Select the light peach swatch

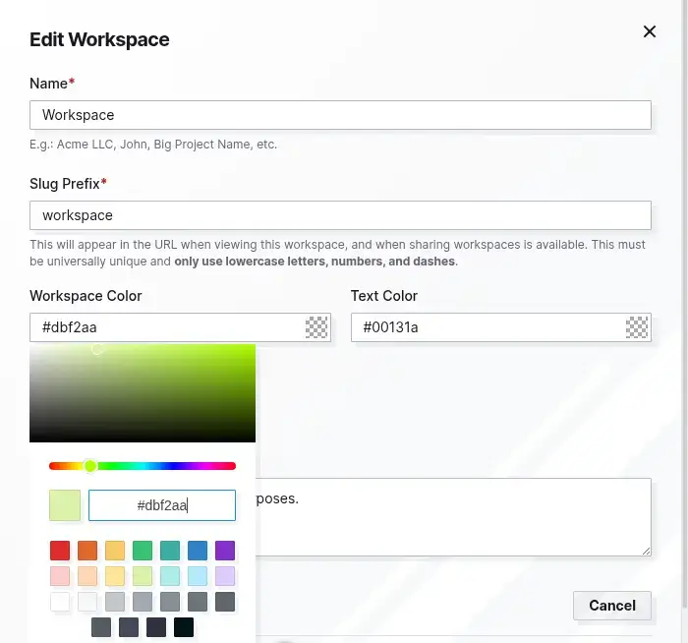[87, 576]
